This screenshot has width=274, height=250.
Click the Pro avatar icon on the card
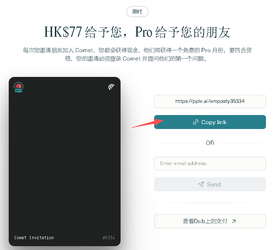(x=18, y=87)
